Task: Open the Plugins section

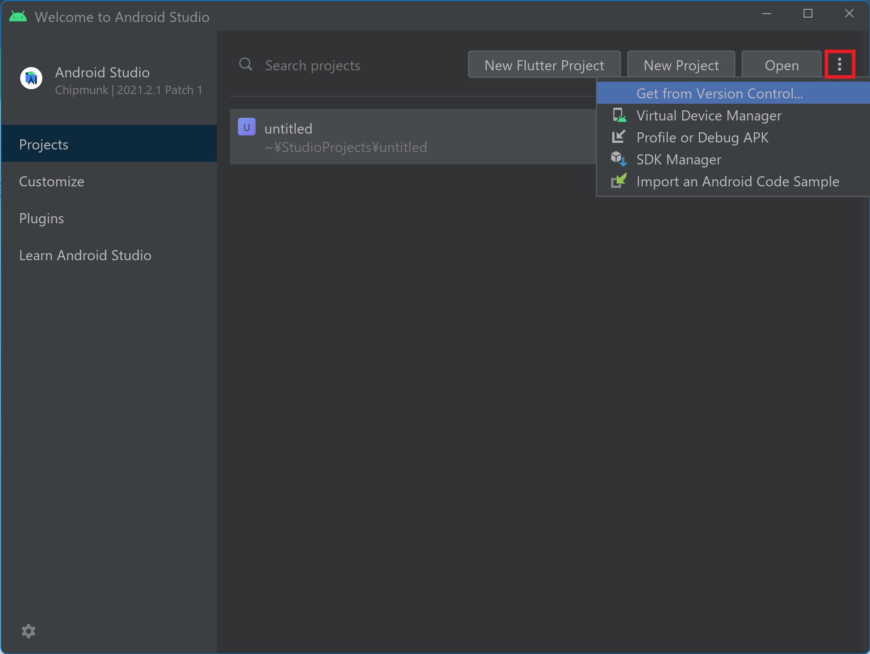Action: pyautogui.click(x=41, y=218)
